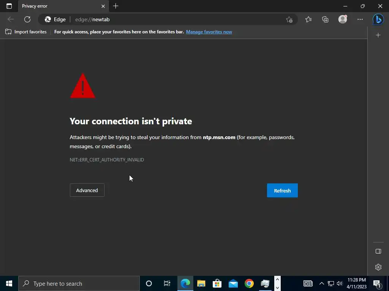This screenshot has height=291, width=389.
Task: Open the notification center icon
Action: click(377, 283)
